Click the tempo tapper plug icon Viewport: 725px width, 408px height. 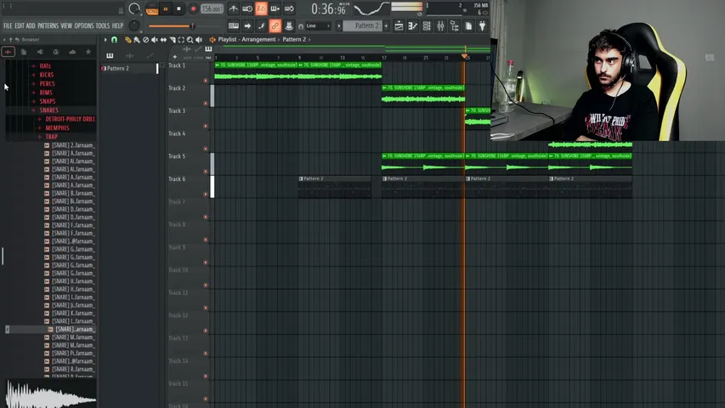(x=482, y=26)
